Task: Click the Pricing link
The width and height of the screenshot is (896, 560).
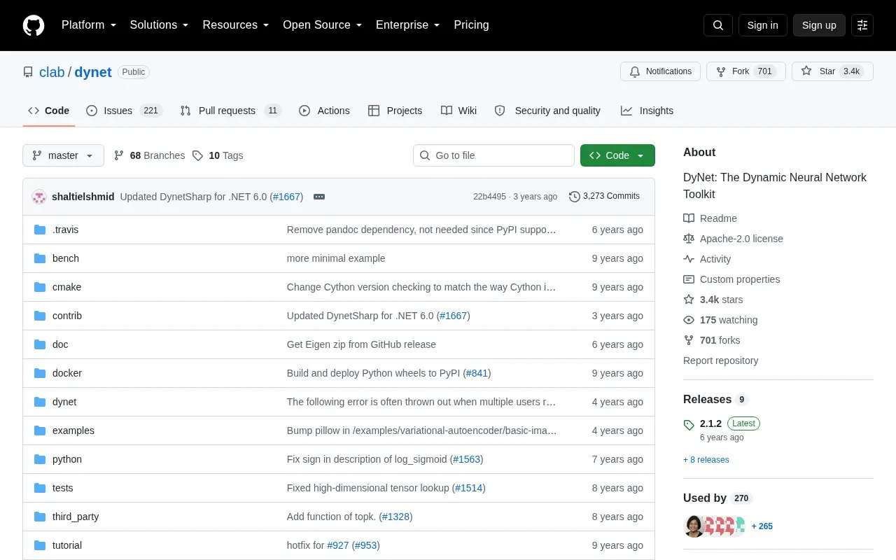Action: click(x=471, y=25)
